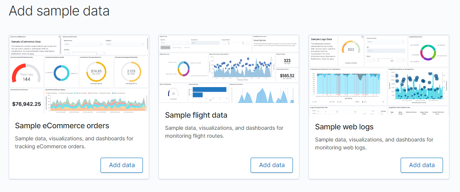Select the 'Sample eCommerce orders' card title
Viewport: 460px width, 192px height.
[62, 126]
